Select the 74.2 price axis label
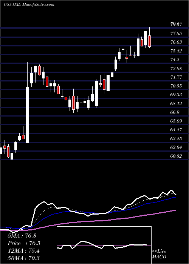 [x=175, y=60]
